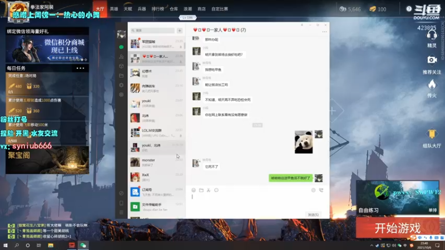
Task: Open WeChat Files folder icon in sidebar
Action: [121, 76]
